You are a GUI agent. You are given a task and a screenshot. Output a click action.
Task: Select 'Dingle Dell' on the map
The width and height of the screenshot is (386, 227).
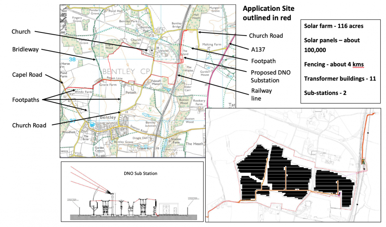click(140, 138)
